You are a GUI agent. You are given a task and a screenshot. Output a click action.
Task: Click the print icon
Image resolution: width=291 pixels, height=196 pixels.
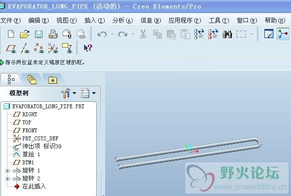[x=53, y=34]
